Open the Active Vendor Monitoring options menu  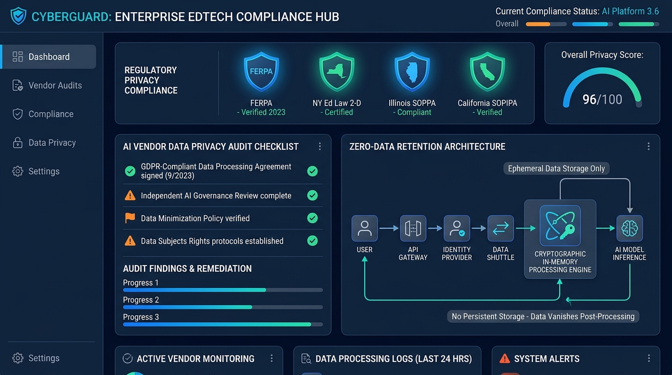point(272,359)
